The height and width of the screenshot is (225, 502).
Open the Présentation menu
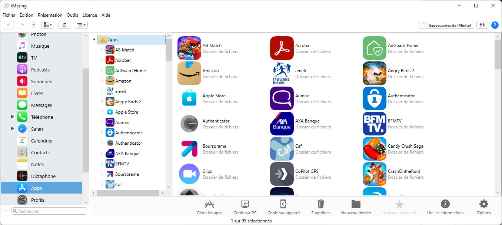50,15
